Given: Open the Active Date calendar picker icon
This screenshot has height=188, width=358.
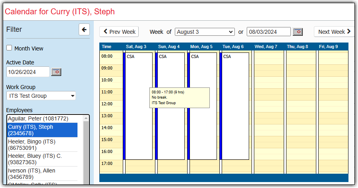Looking at the screenshot, I should point(56,72).
